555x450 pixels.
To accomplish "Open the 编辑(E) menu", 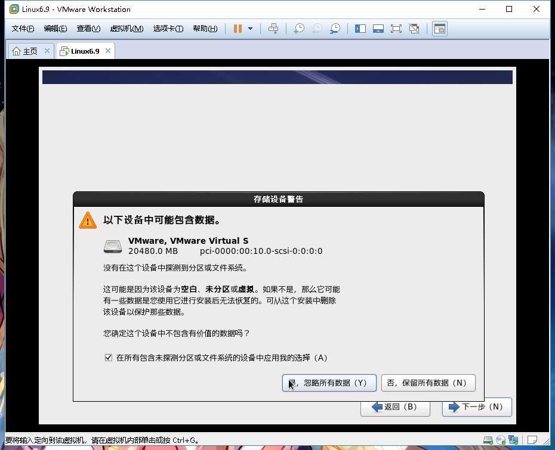I will (55, 29).
